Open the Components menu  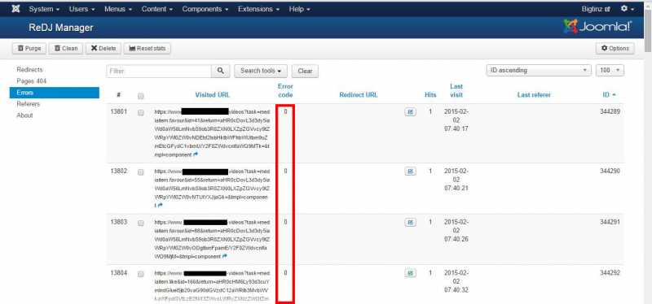(x=205, y=9)
